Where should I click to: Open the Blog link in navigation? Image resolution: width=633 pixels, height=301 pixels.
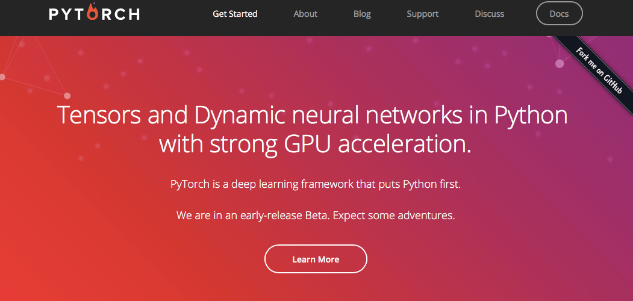tap(362, 14)
